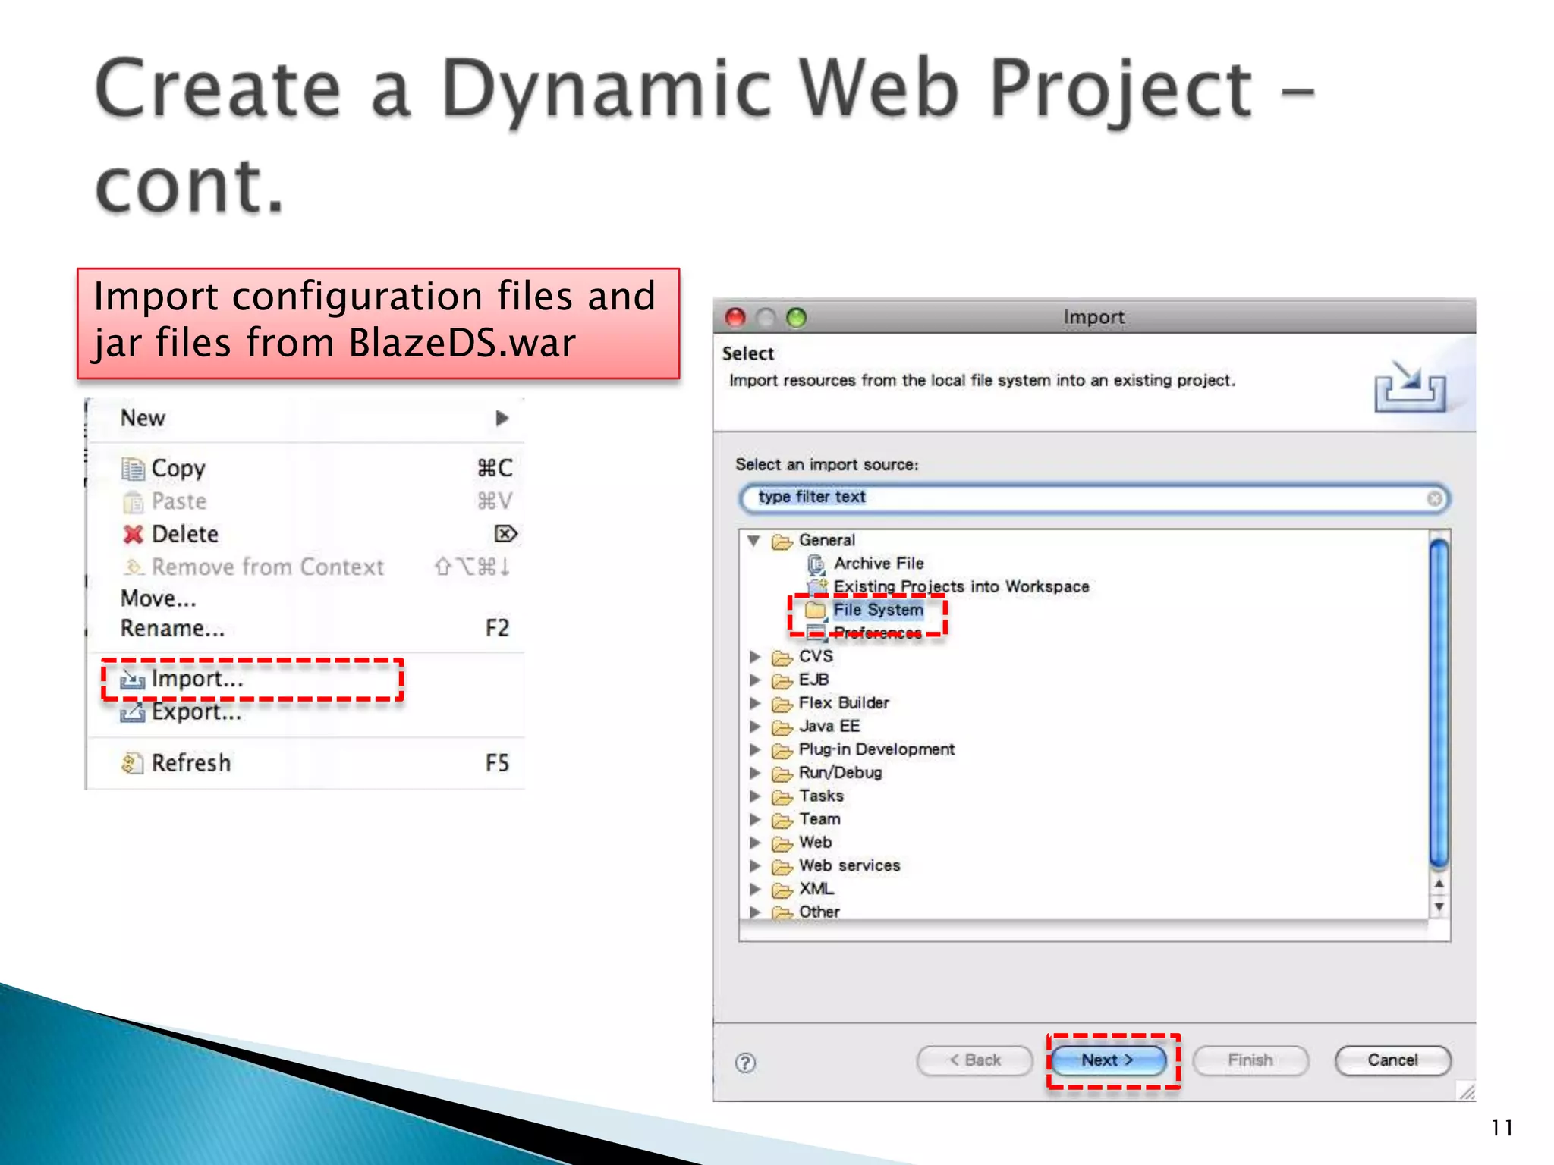Expand the Plug-in Development category
1554x1165 pixels.
[x=755, y=749]
